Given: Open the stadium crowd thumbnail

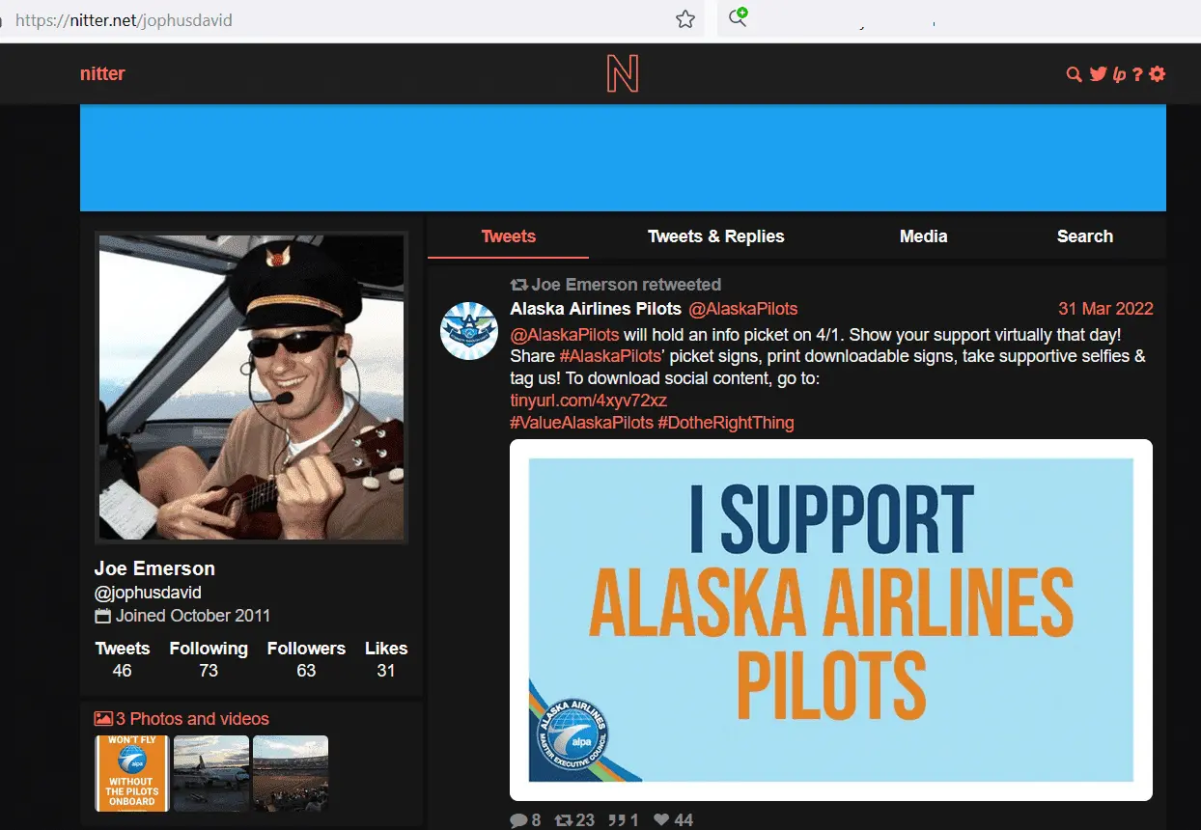Looking at the screenshot, I should (291, 773).
